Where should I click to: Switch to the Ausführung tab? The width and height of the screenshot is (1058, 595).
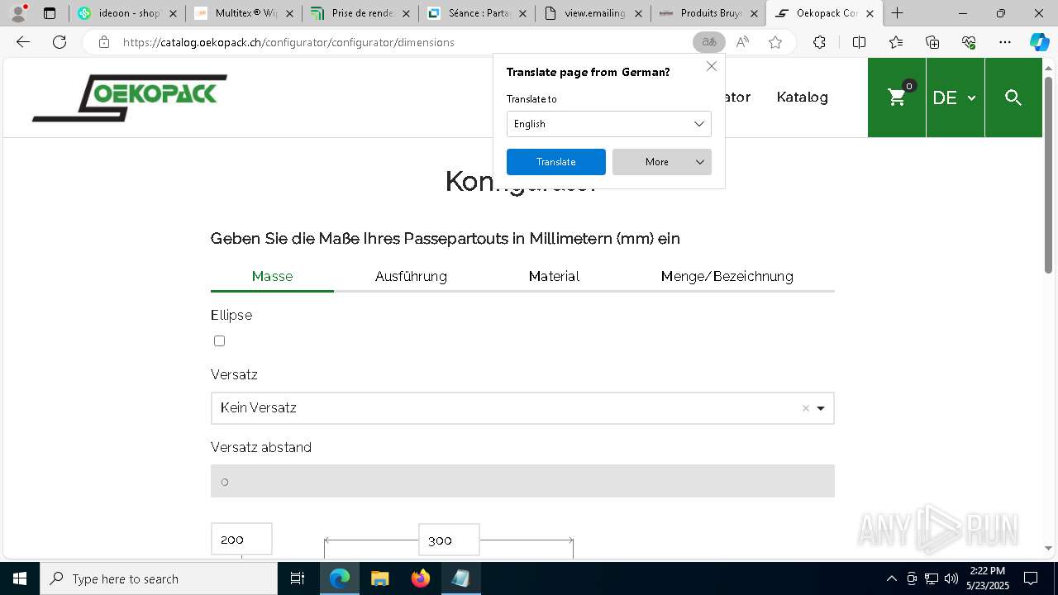click(411, 276)
